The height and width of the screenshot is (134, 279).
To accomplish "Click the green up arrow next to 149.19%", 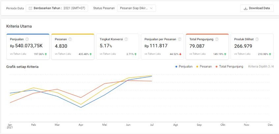I will [x=225, y=54].
